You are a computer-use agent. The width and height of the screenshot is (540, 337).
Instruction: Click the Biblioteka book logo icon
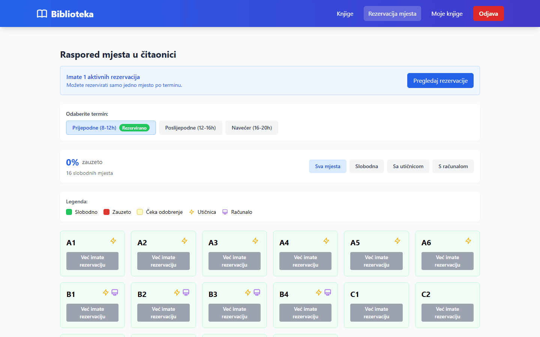coord(42,14)
